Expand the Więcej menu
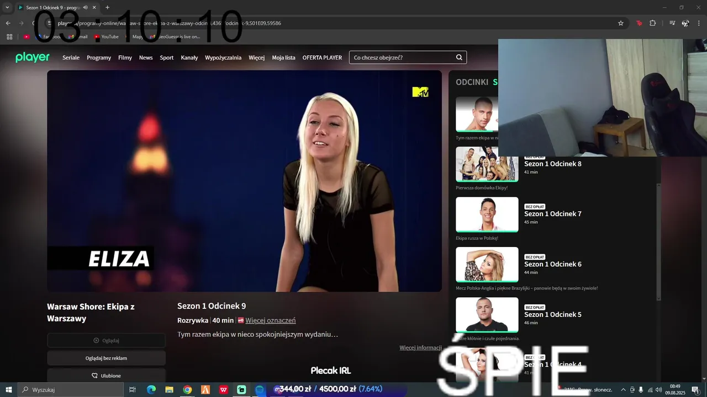 256,57
